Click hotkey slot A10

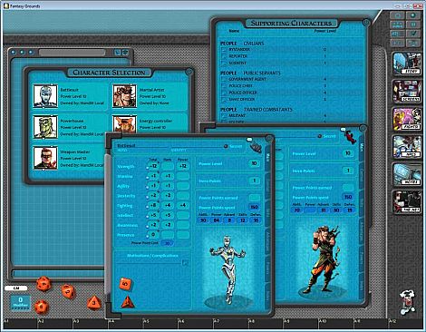pos(335,324)
